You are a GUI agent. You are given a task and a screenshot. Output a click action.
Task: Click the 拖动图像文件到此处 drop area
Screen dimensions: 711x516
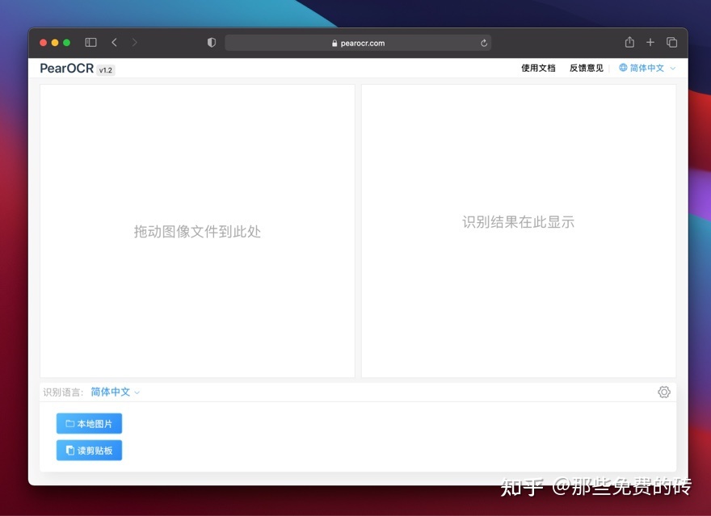[x=197, y=231]
